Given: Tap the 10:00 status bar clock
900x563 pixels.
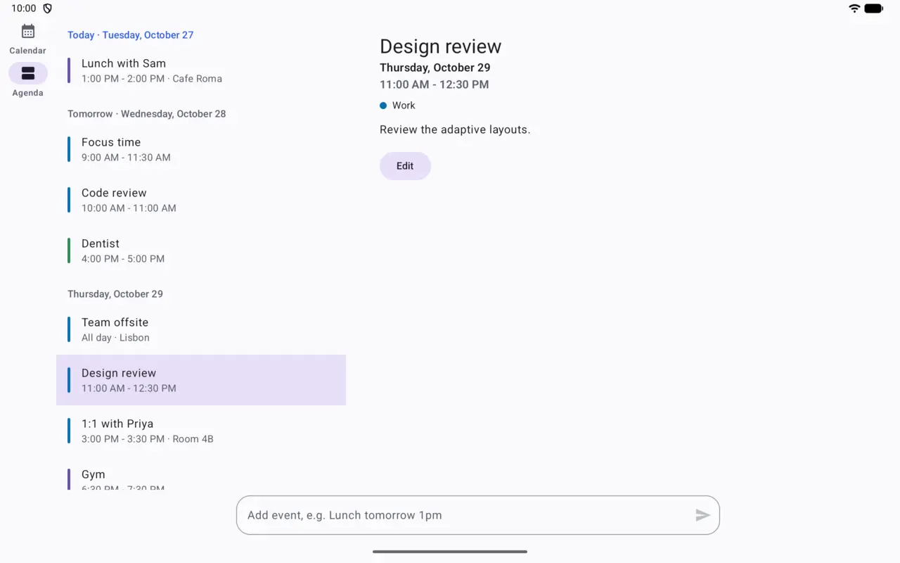Looking at the screenshot, I should pyautogui.click(x=24, y=8).
